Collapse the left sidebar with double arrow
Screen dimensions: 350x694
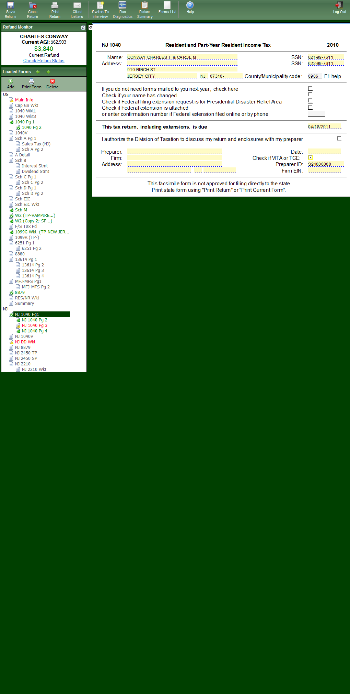[x=91, y=27]
